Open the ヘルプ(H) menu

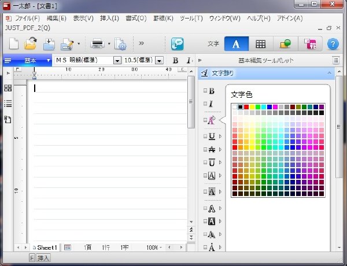pos(259,18)
